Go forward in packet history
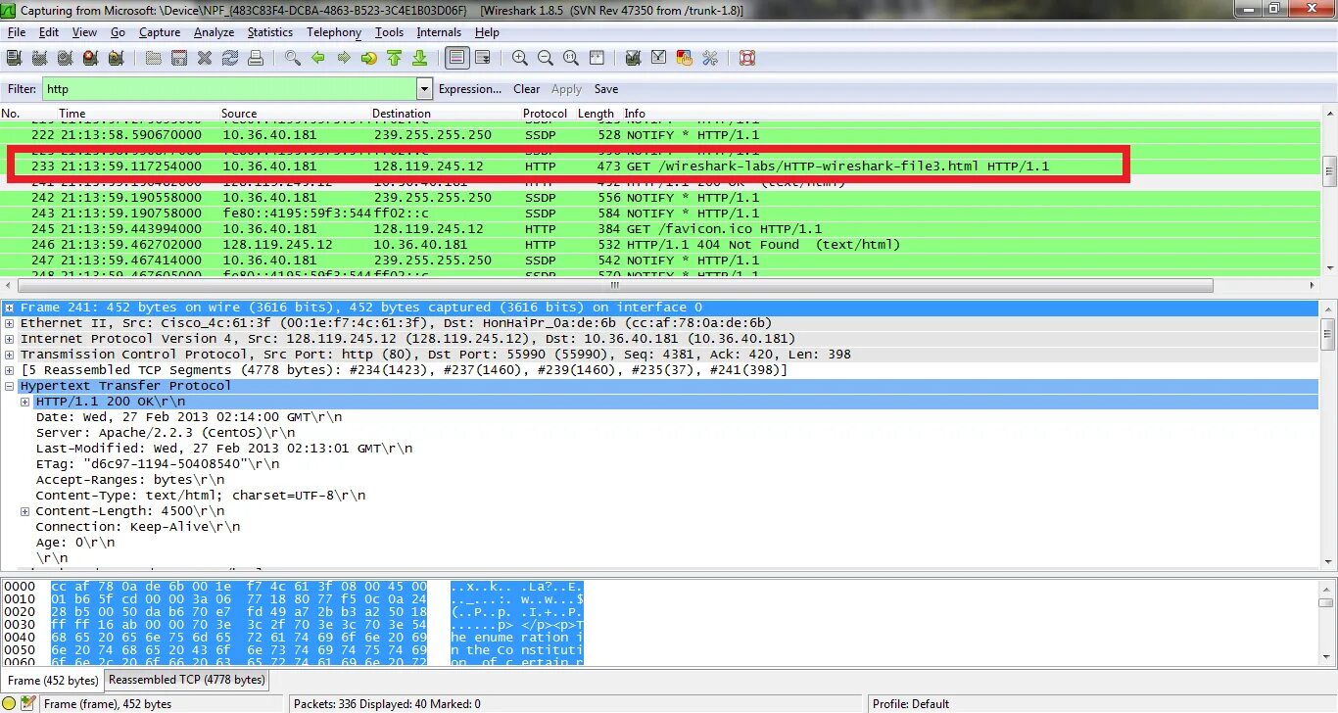1338x713 pixels. click(x=344, y=58)
